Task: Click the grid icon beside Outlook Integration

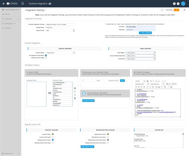Action: tap(50, 4)
